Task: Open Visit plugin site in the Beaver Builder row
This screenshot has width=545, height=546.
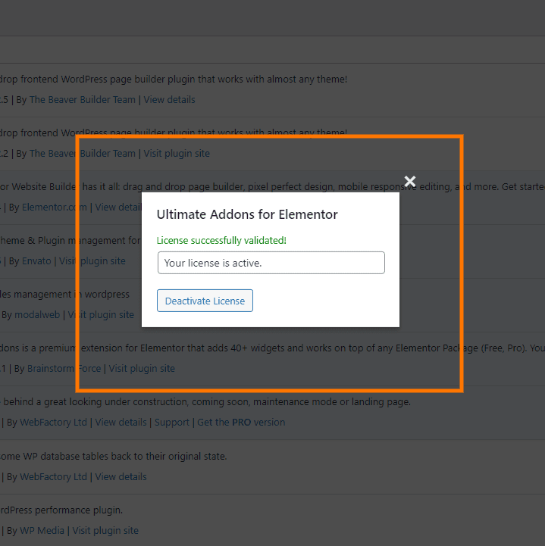Action: click(177, 153)
